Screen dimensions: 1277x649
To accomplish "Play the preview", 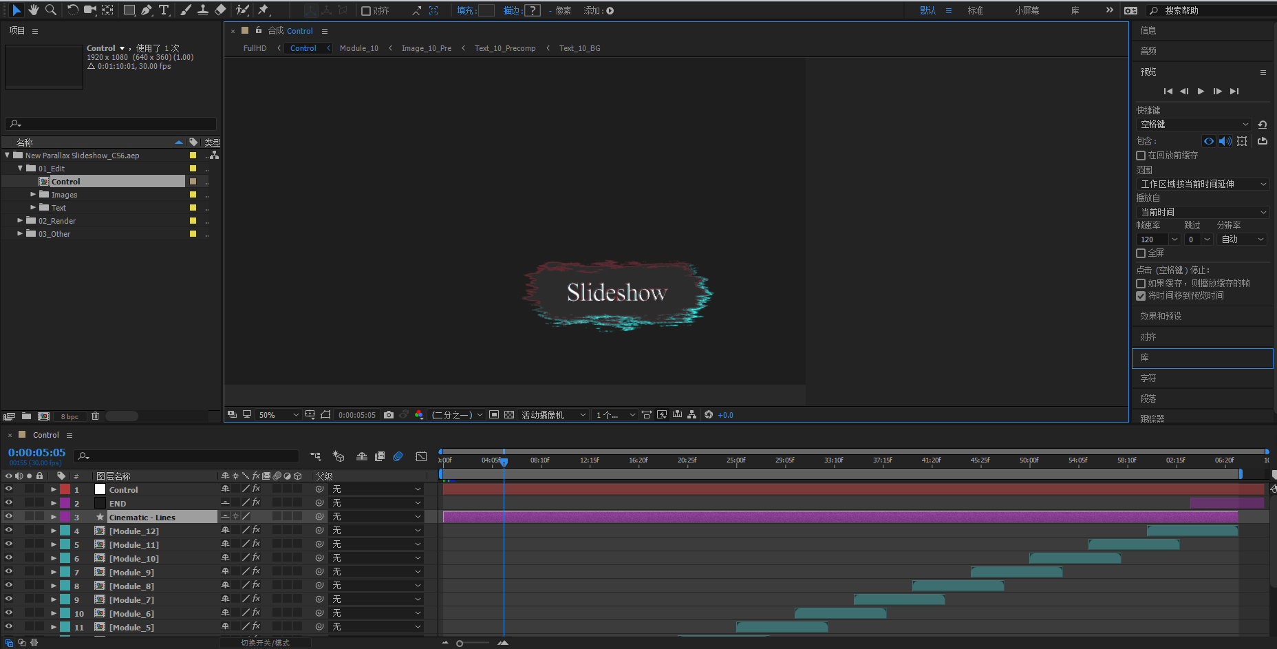I will [x=1201, y=92].
